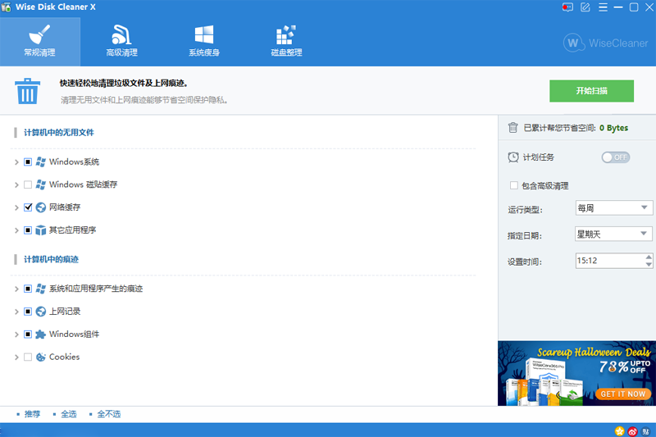Open the 指定日期 星期天 dropdown
The height and width of the screenshot is (437, 656).
(613, 234)
